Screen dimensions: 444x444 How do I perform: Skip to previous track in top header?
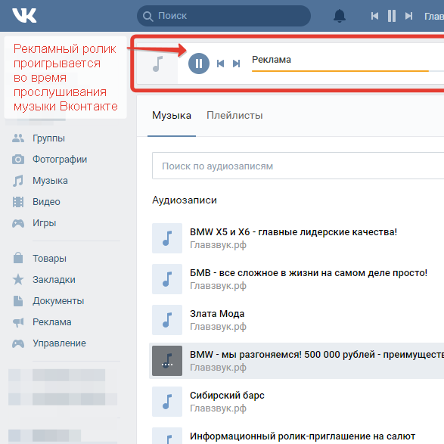[x=374, y=16]
